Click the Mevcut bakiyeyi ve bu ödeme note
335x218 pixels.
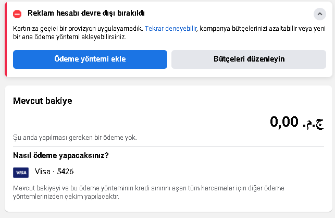148,188
